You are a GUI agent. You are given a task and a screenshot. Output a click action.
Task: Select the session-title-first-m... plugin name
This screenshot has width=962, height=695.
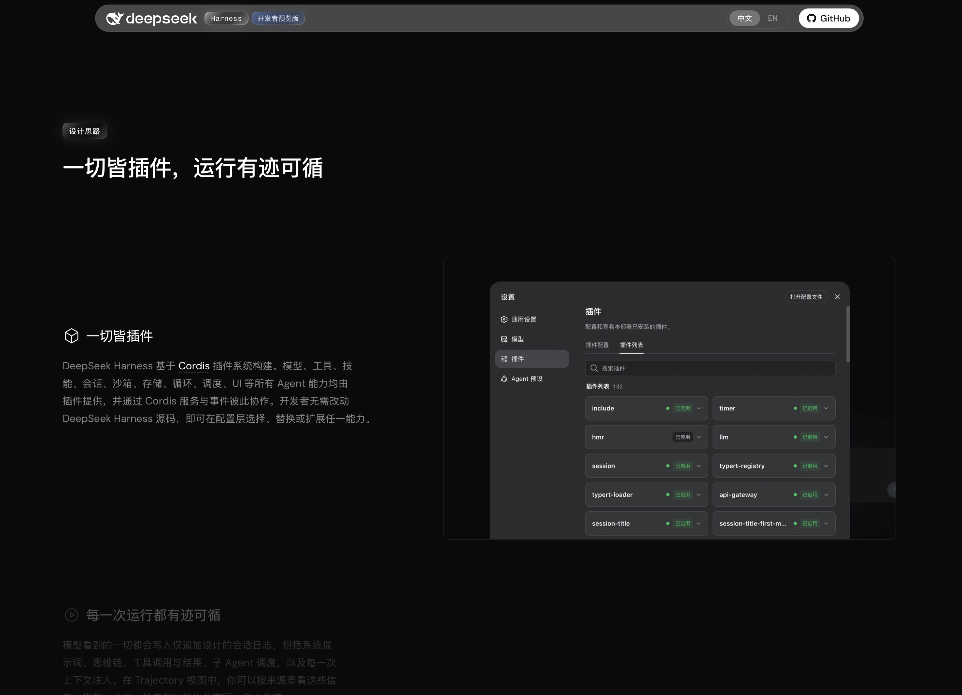(753, 524)
